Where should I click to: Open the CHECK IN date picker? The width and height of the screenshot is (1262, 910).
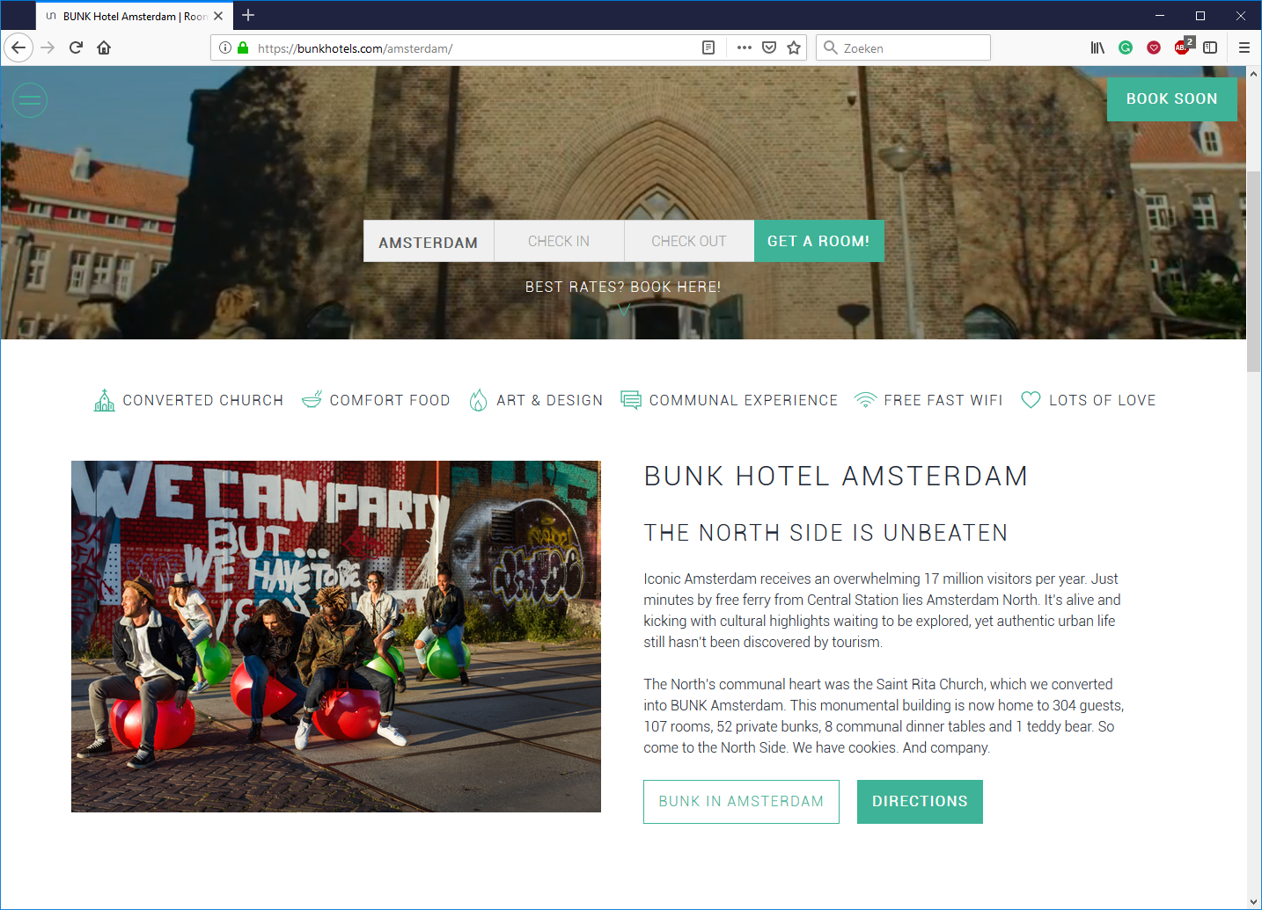[559, 241]
